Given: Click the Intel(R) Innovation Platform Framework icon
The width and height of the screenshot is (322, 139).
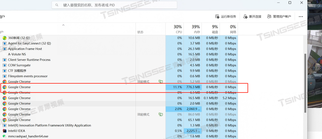Looking at the screenshot, I should tap(4, 125).
